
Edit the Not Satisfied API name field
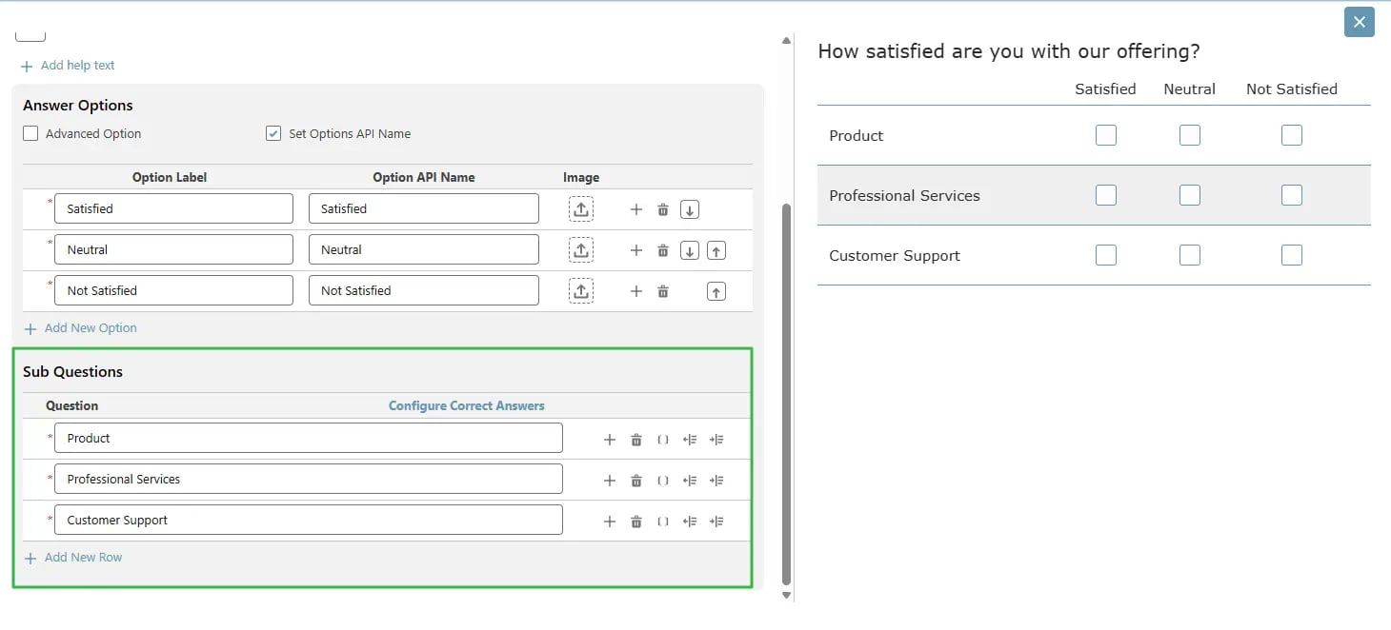pyautogui.click(x=424, y=291)
